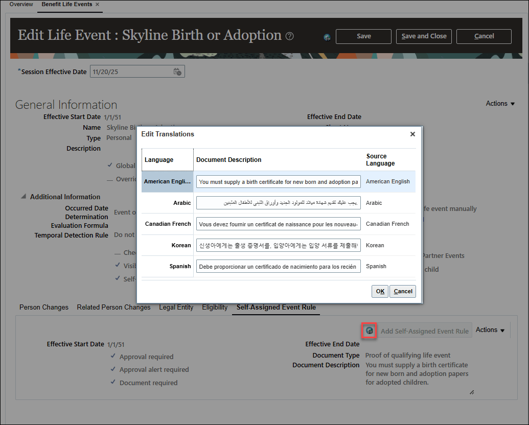Close the Edit Translations dialog with the X icon
The height and width of the screenshot is (425, 529).
(412, 134)
